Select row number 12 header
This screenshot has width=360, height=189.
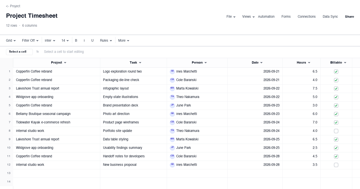[x=6, y=165]
